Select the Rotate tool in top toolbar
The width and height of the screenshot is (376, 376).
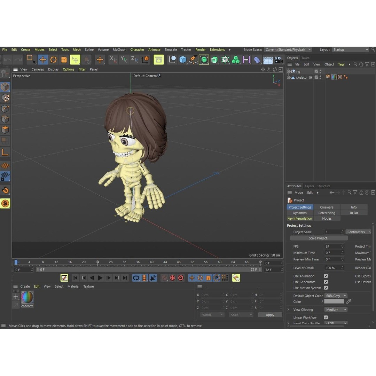53,60
